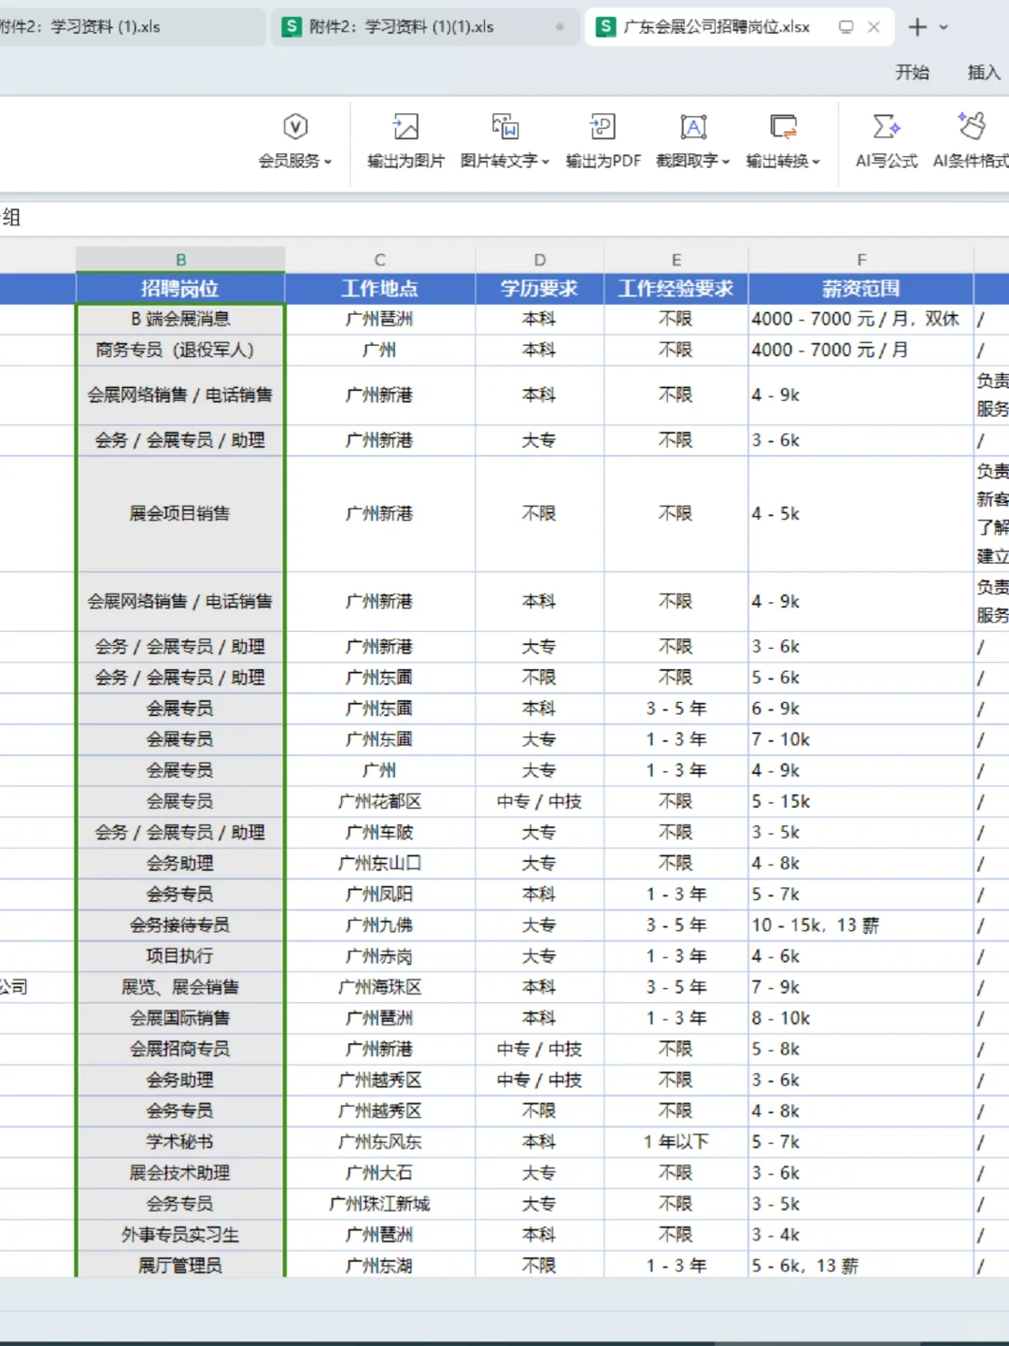Click the AI写公式 icon
This screenshot has width=1009, height=1346.
click(886, 127)
